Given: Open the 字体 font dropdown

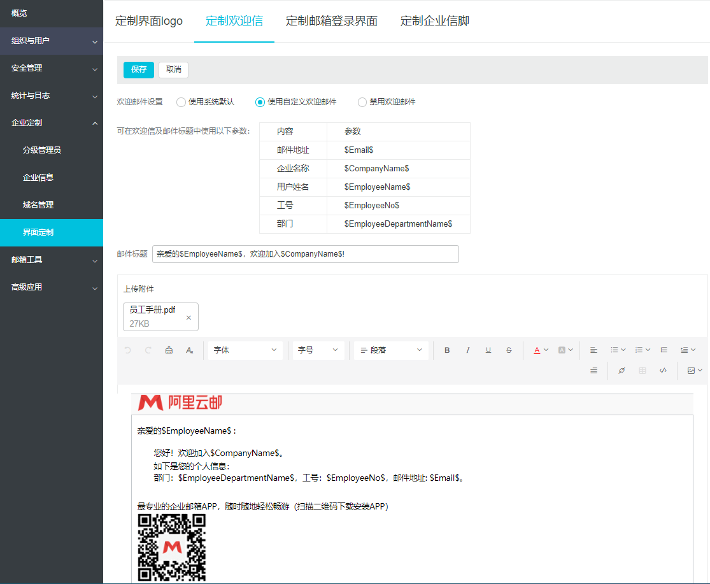Looking at the screenshot, I should pos(245,350).
